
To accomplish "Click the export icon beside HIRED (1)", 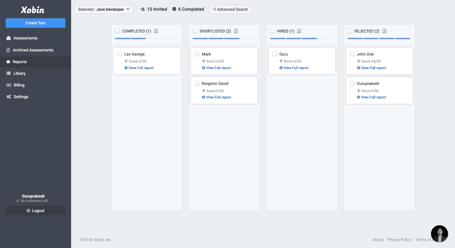I will pyautogui.click(x=299, y=31).
